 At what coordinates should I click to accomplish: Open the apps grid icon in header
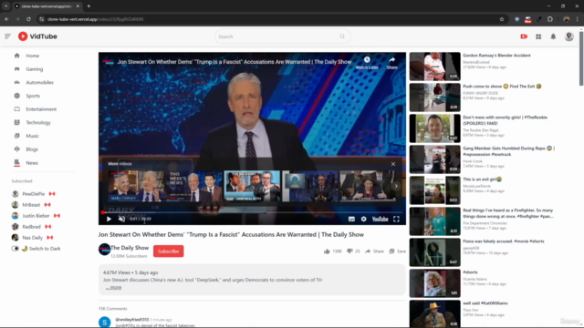point(538,36)
